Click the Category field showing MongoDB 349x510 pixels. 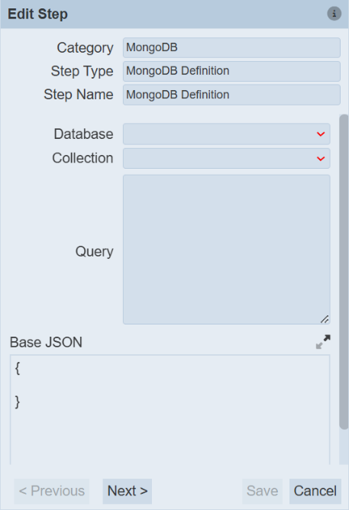coord(231,47)
